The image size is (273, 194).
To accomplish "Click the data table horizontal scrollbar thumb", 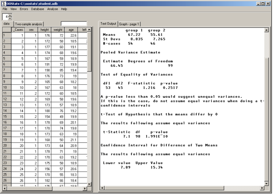I will pyautogui.click(x=30, y=188).
